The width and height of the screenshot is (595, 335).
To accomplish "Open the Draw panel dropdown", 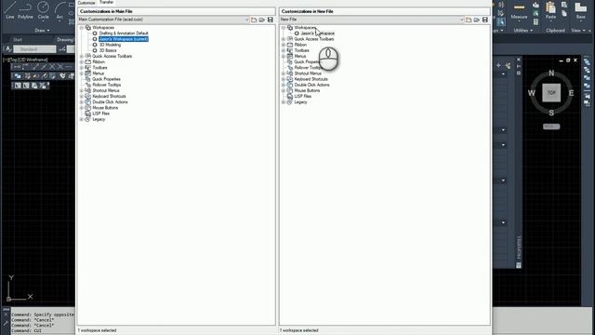I will click(42, 31).
